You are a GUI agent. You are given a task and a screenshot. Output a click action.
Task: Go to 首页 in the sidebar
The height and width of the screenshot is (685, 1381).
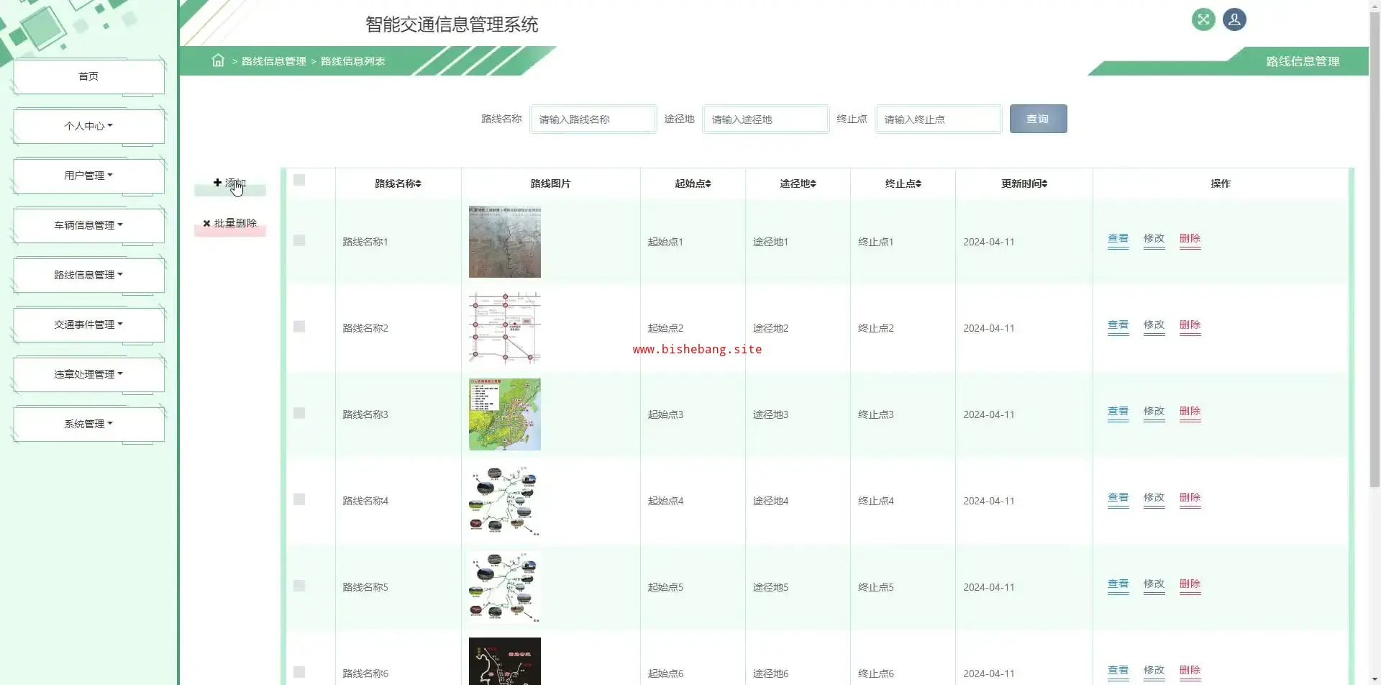[x=88, y=76]
